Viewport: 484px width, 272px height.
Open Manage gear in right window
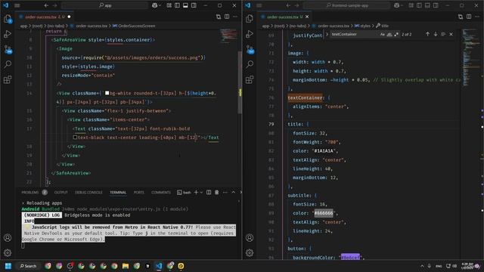(x=250, y=253)
